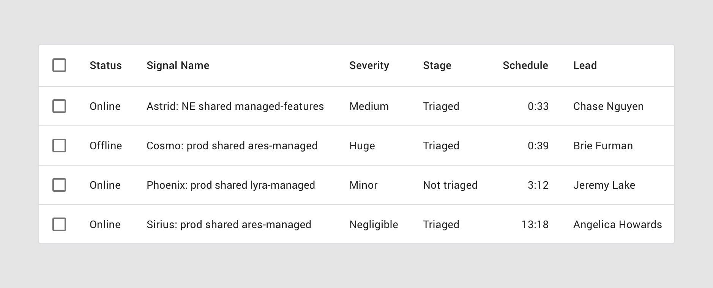Image resolution: width=713 pixels, height=288 pixels.
Task: Open the Phoenix: prod shared lyra-managed signal
Action: click(230, 185)
